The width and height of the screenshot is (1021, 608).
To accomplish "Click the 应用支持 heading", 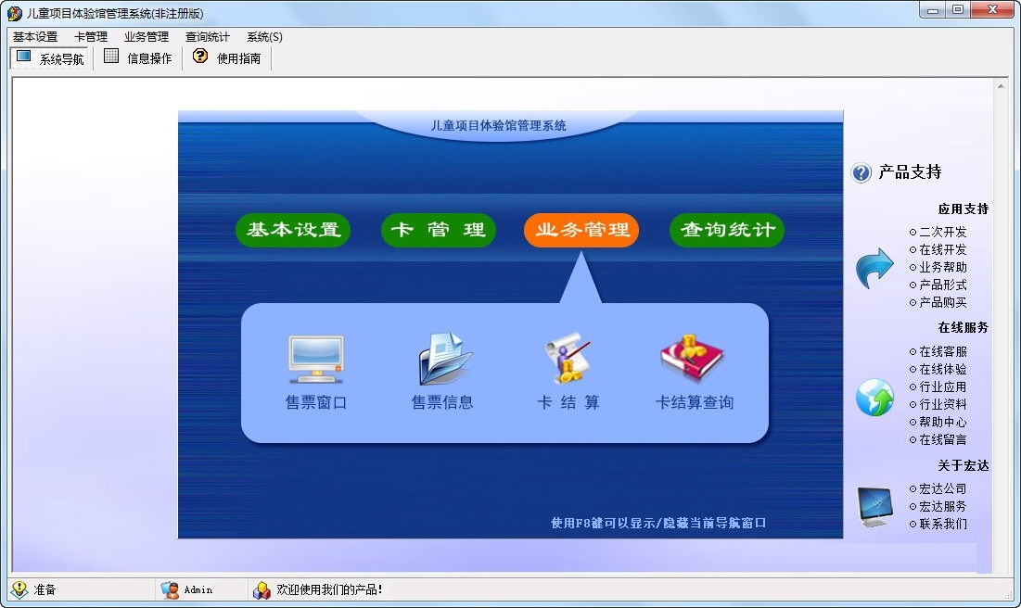I will 964,209.
